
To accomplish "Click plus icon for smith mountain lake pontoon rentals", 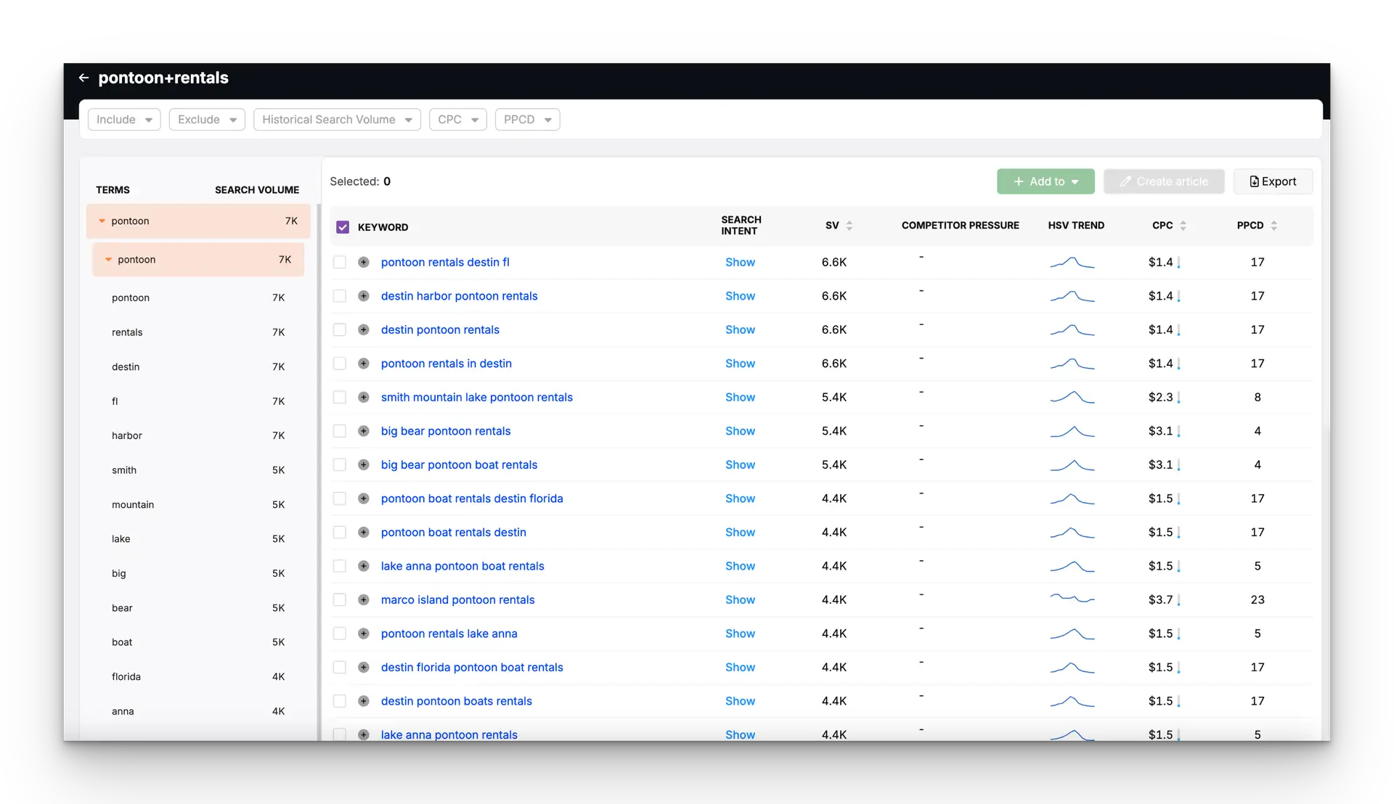I will (364, 397).
